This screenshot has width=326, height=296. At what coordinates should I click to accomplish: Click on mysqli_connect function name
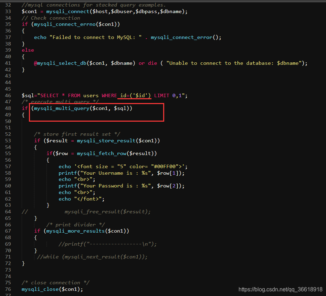[x=67, y=12]
